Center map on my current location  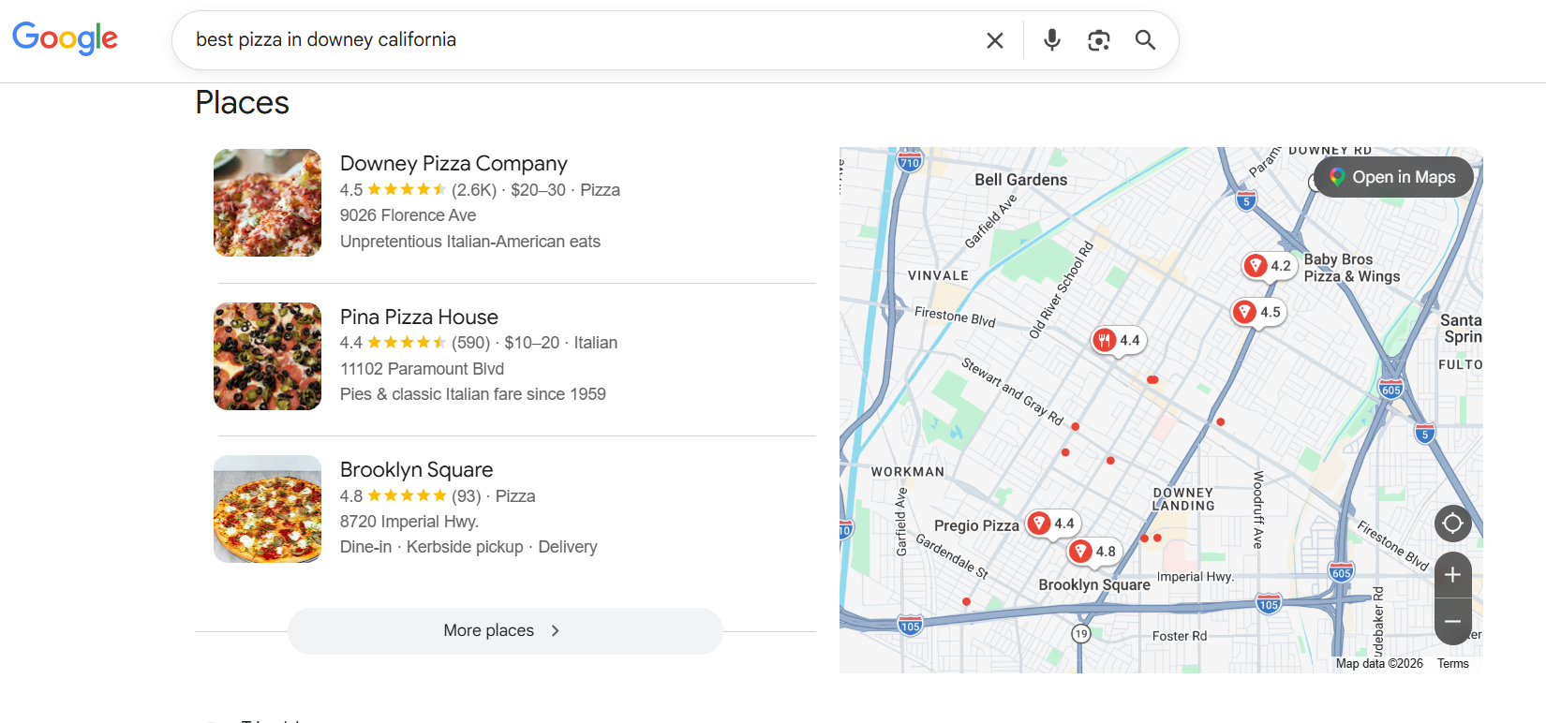pyautogui.click(x=1452, y=523)
